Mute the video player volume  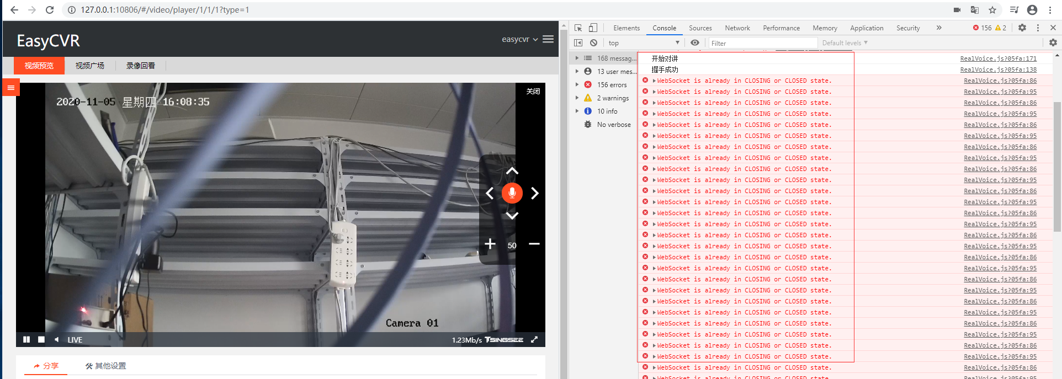56,339
